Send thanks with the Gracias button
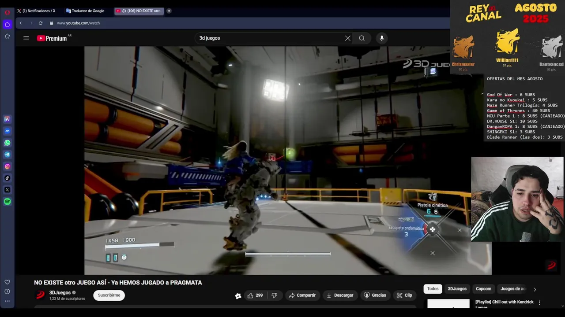Screen dimensions: 565x317 (375, 295)
